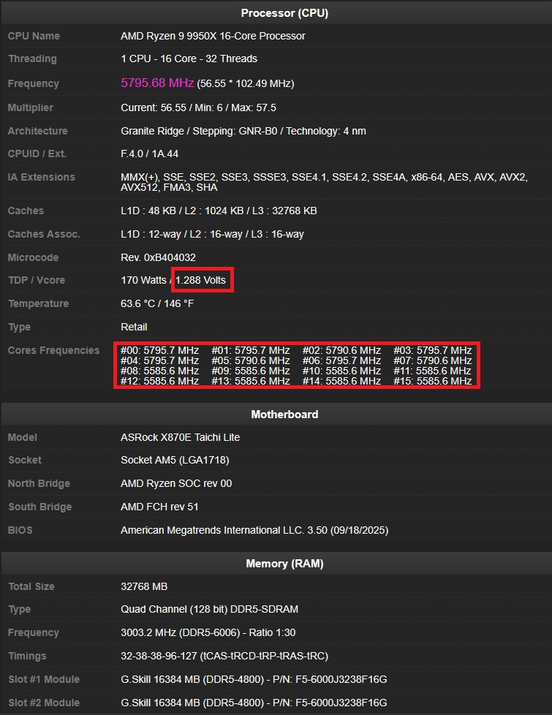Click core #15 frequency 5585.6 MHz
The width and height of the screenshot is (552, 715).
tap(433, 381)
